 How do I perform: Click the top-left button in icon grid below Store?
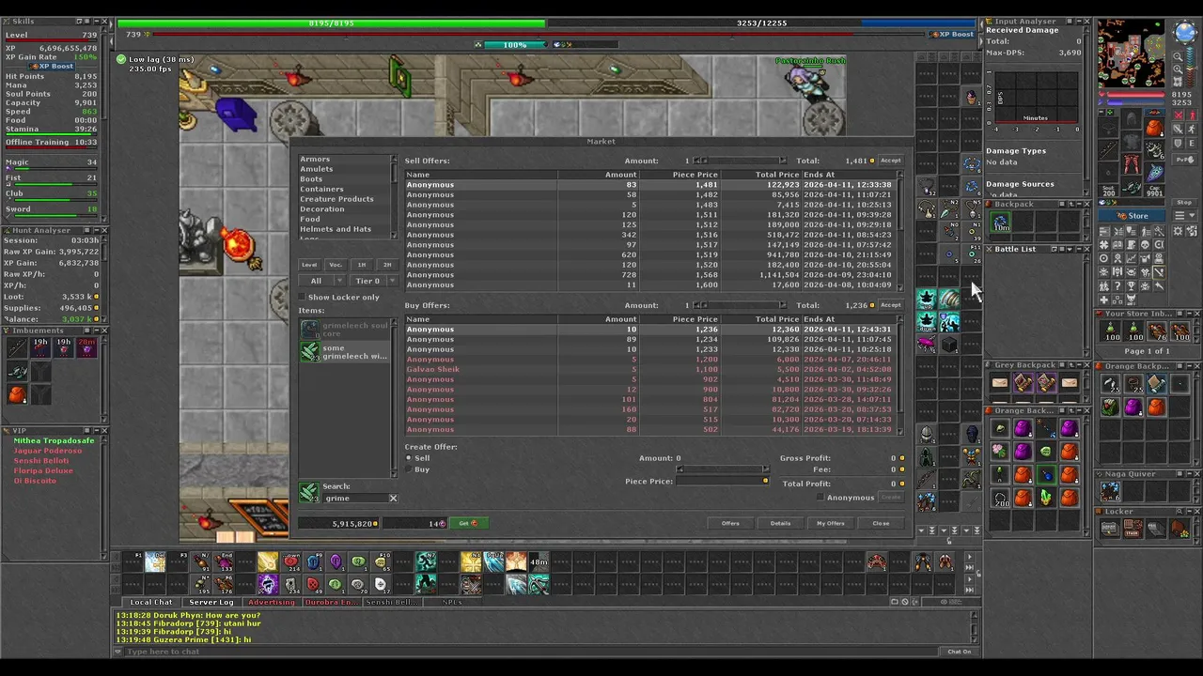pos(1105,231)
